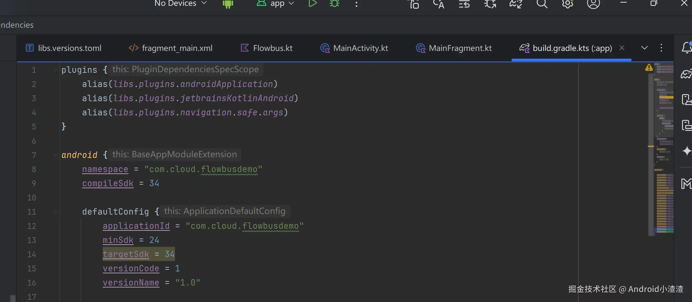Open the three-dot more actions menu beside Debug
Viewport: 692px width, 302px height.
356,4
